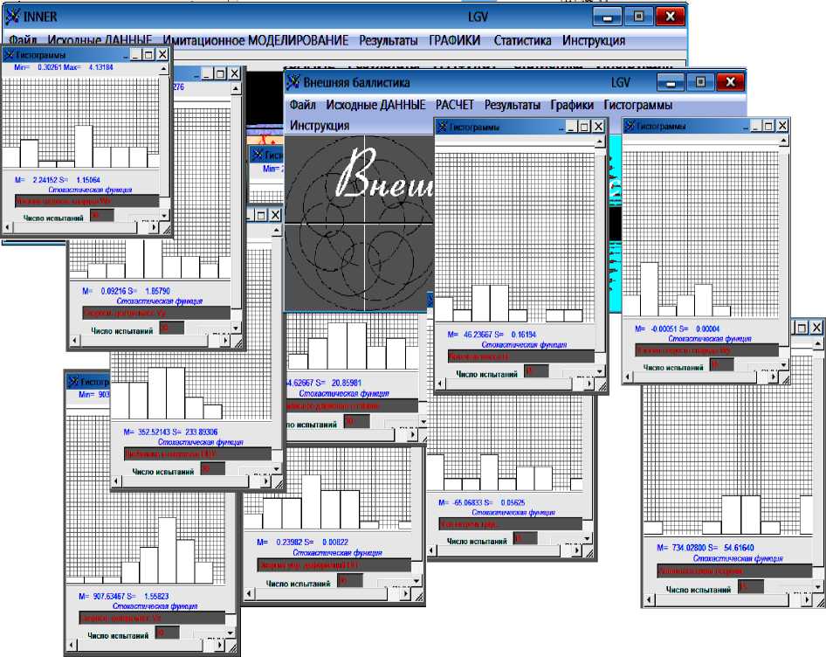Click 'M= 352.52143 S= 233.89306' text
The height and width of the screenshot is (657, 826).
pos(170,432)
